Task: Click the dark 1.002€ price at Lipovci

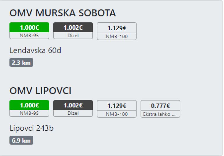Action: 73,105
